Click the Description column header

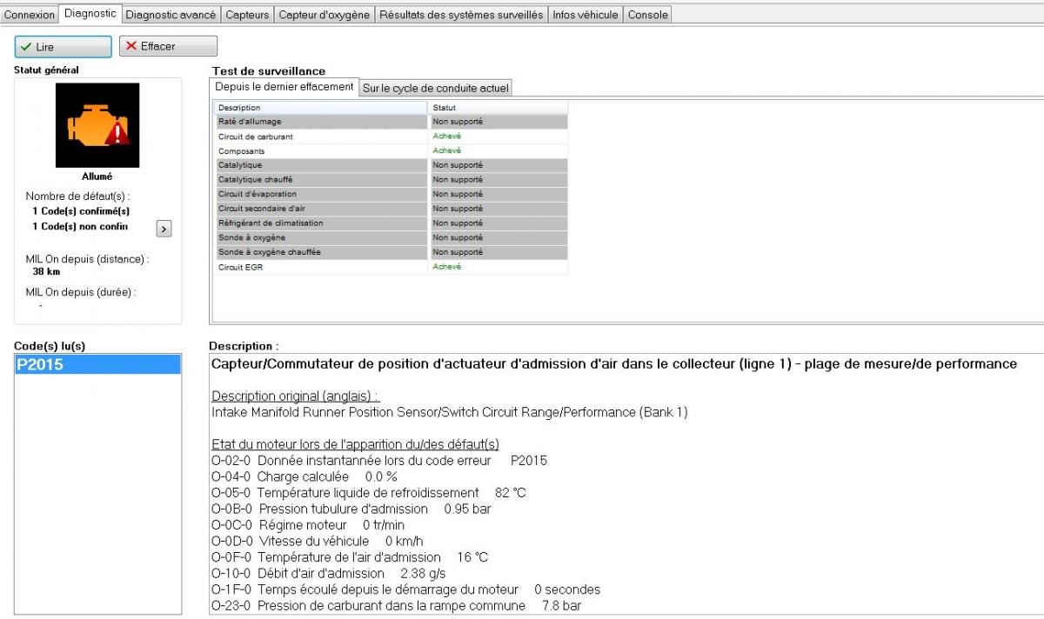pos(321,108)
